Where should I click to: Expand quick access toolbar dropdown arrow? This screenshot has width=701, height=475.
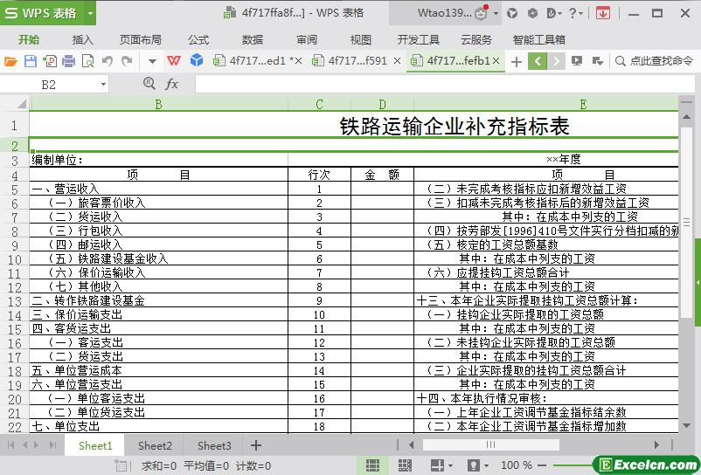pyautogui.click(x=152, y=61)
